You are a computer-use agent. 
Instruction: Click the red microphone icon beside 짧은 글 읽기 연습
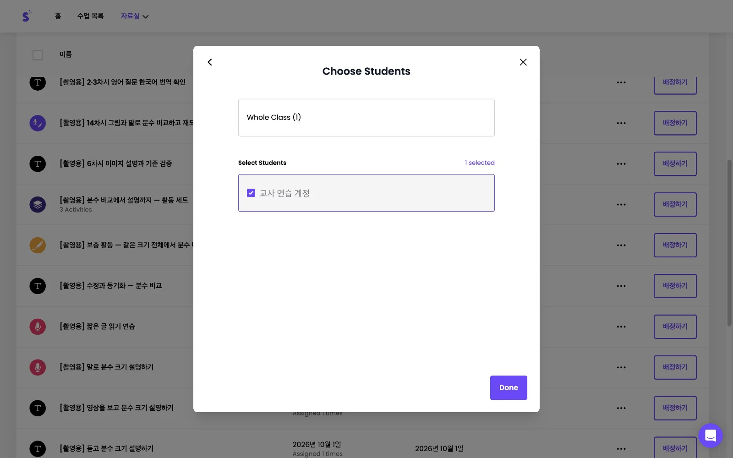click(38, 327)
